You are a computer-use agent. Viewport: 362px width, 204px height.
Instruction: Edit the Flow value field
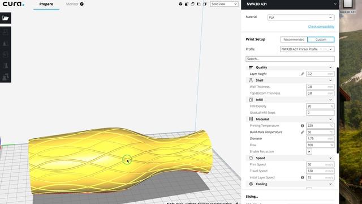point(320,145)
